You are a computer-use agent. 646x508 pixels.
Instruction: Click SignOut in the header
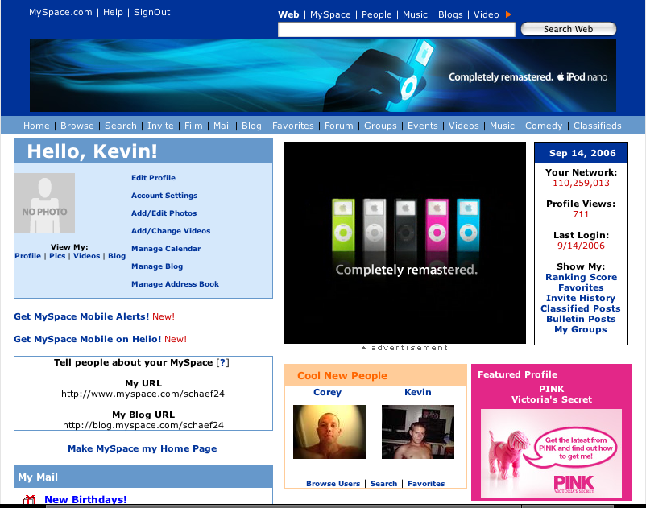click(x=151, y=12)
